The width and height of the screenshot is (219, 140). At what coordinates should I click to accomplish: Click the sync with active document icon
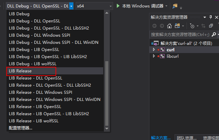click(203, 26)
